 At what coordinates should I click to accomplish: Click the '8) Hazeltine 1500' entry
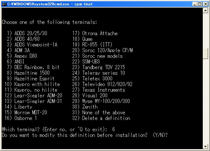[28, 73]
